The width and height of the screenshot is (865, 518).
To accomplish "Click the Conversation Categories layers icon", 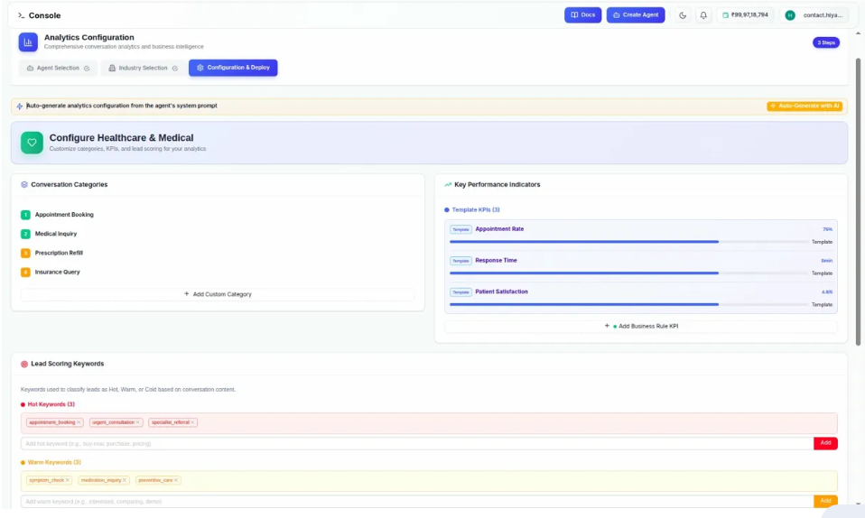I will (24, 185).
